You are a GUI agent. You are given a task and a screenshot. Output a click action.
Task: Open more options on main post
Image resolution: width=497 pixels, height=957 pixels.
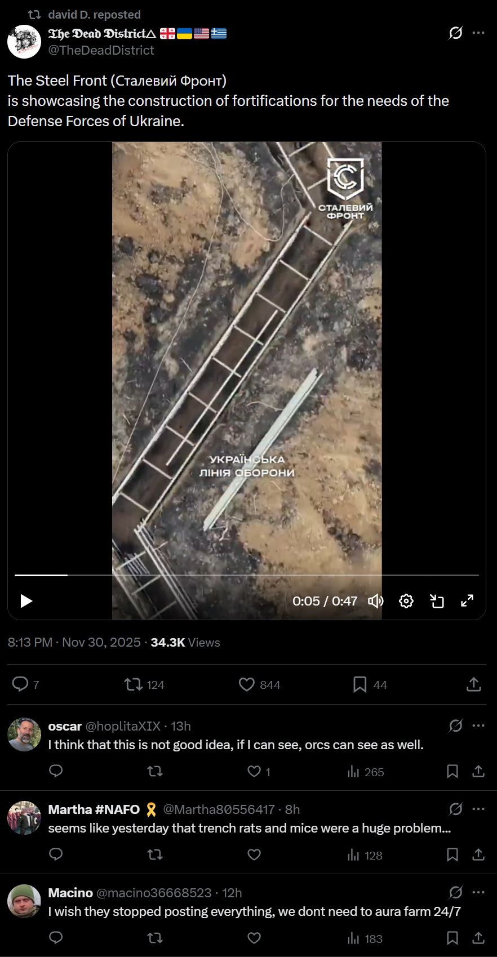click(478, 33)
